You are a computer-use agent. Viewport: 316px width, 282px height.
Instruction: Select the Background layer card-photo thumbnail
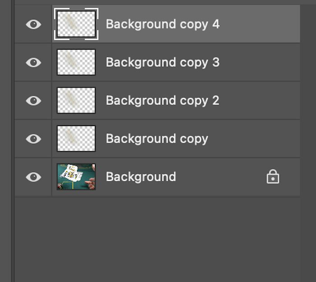[76, 177]
